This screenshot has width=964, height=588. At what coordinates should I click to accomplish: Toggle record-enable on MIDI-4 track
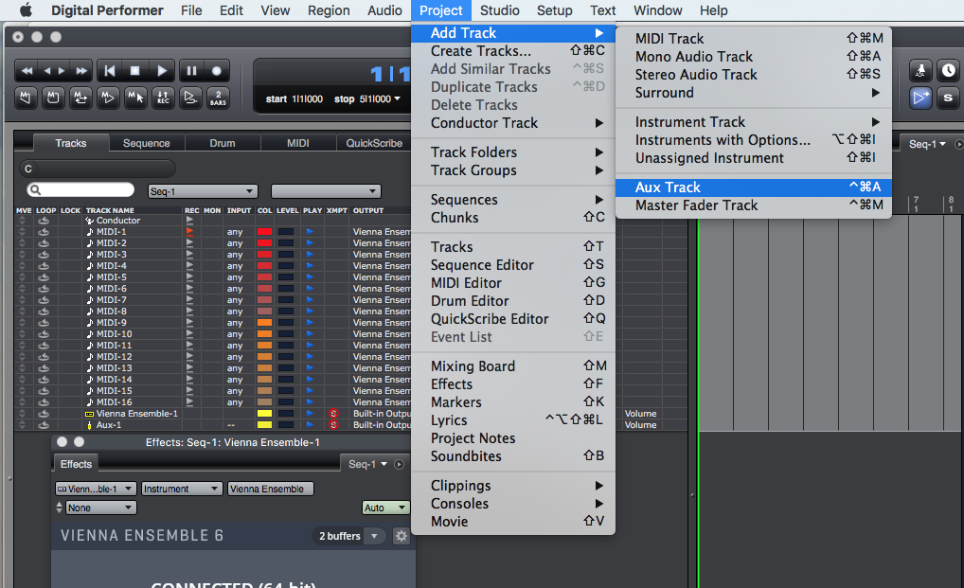[189, 266]
